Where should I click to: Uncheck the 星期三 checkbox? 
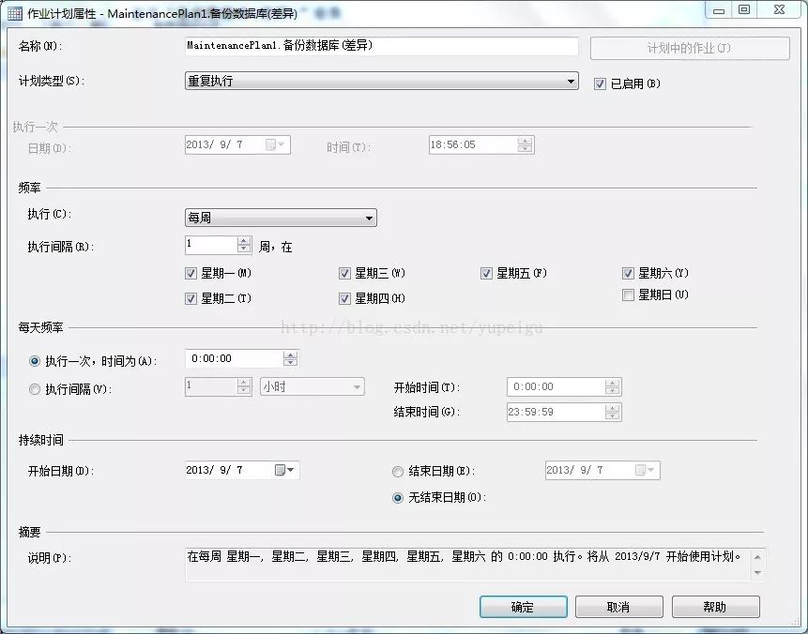click(345, 274)
